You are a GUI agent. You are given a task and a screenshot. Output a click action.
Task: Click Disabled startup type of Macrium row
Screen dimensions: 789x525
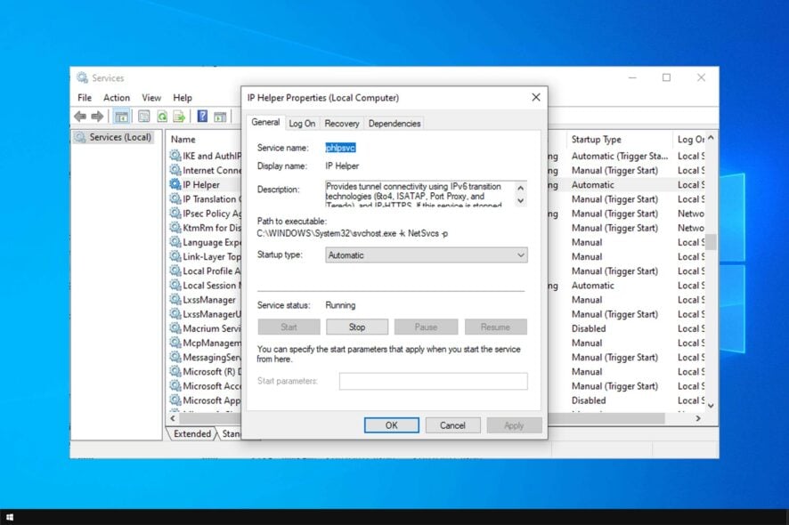coord(589,328)
